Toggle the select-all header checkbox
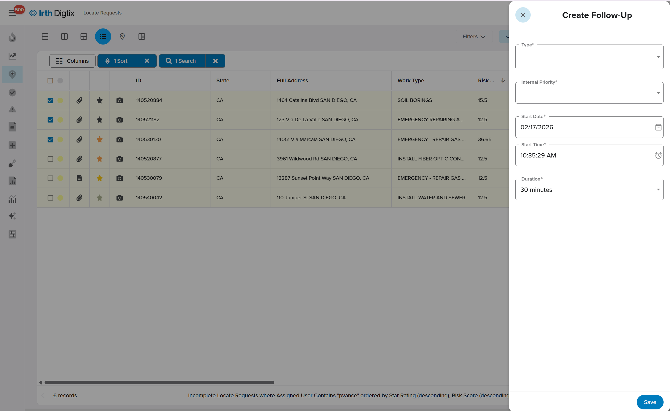The image size is (670, 411). click(x=50, y=81)
